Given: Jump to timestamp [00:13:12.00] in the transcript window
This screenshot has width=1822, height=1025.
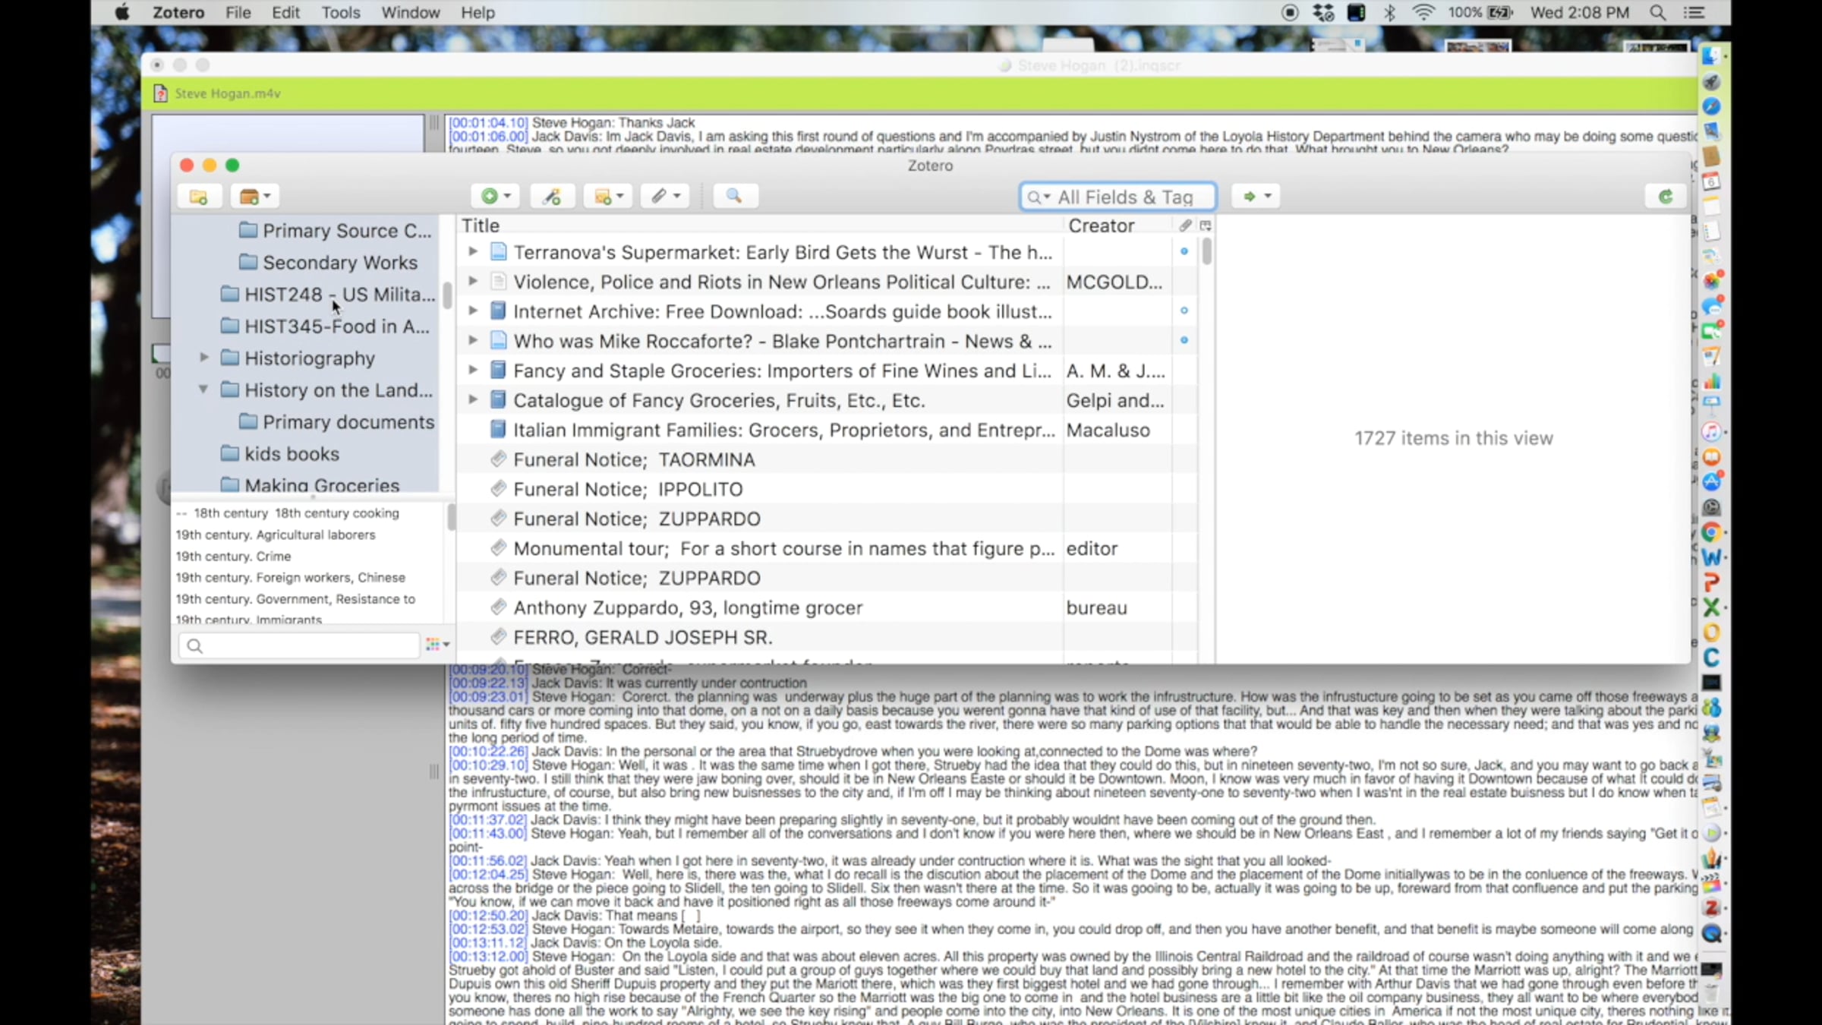Looking at the screenshot, I should [x=488, y=957].
